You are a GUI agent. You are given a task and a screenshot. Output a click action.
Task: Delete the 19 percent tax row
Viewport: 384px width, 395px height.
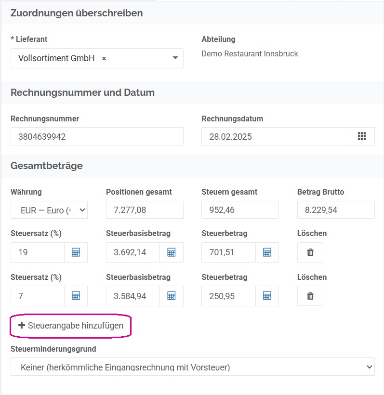pos(310,252)
